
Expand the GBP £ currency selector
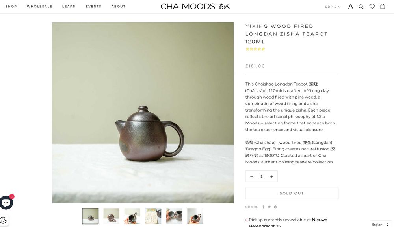[333, 7]
